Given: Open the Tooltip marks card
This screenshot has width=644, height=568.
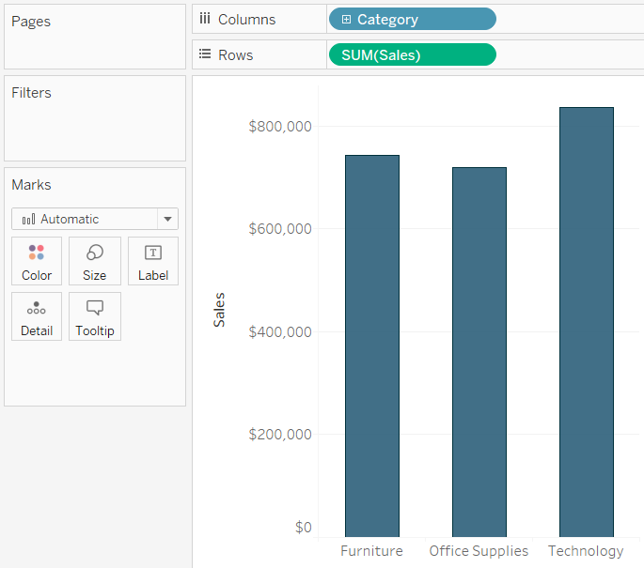Looking at the screenshot, I should pyautogui.click(x=95, y=316).
